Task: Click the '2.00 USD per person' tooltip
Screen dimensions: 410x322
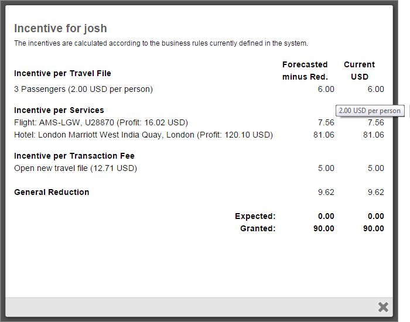Action: coord(370,111)
